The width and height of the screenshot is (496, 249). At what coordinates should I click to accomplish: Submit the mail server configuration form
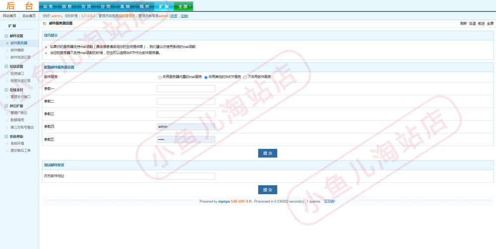tap(268, 153)
